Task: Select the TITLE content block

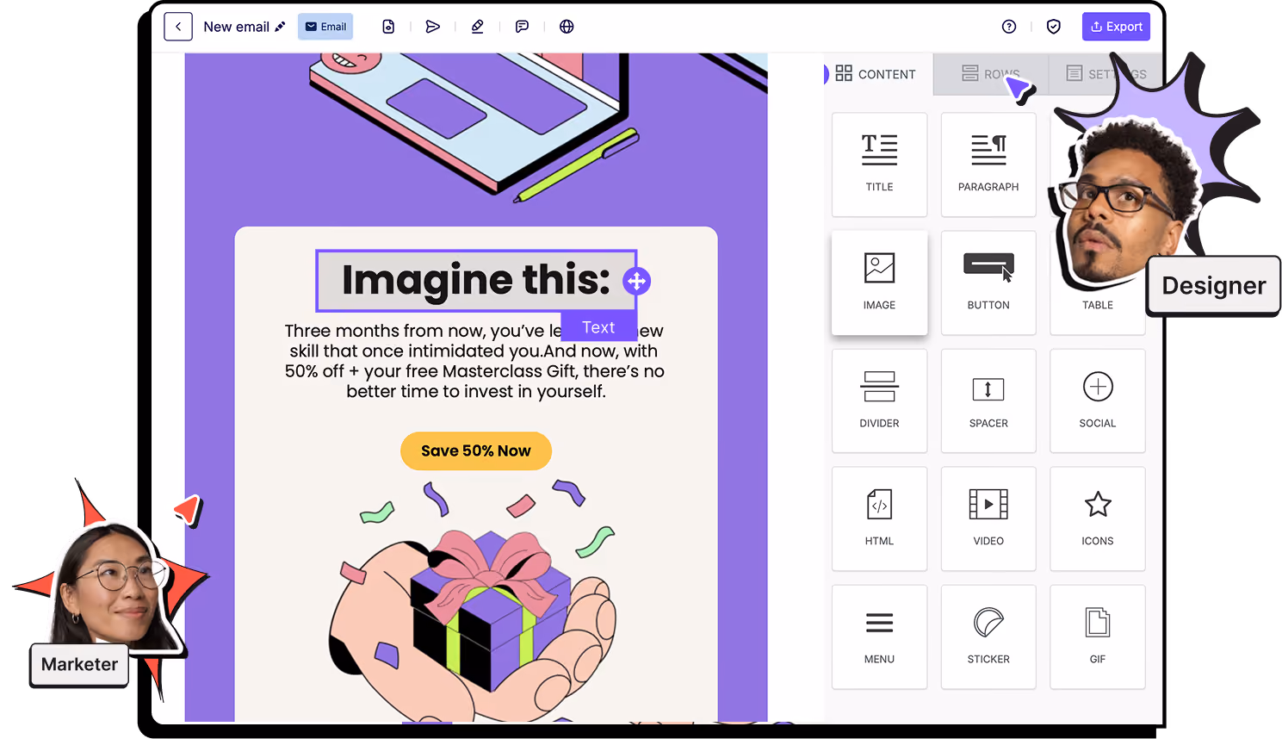Action: (x=879, y=165)
